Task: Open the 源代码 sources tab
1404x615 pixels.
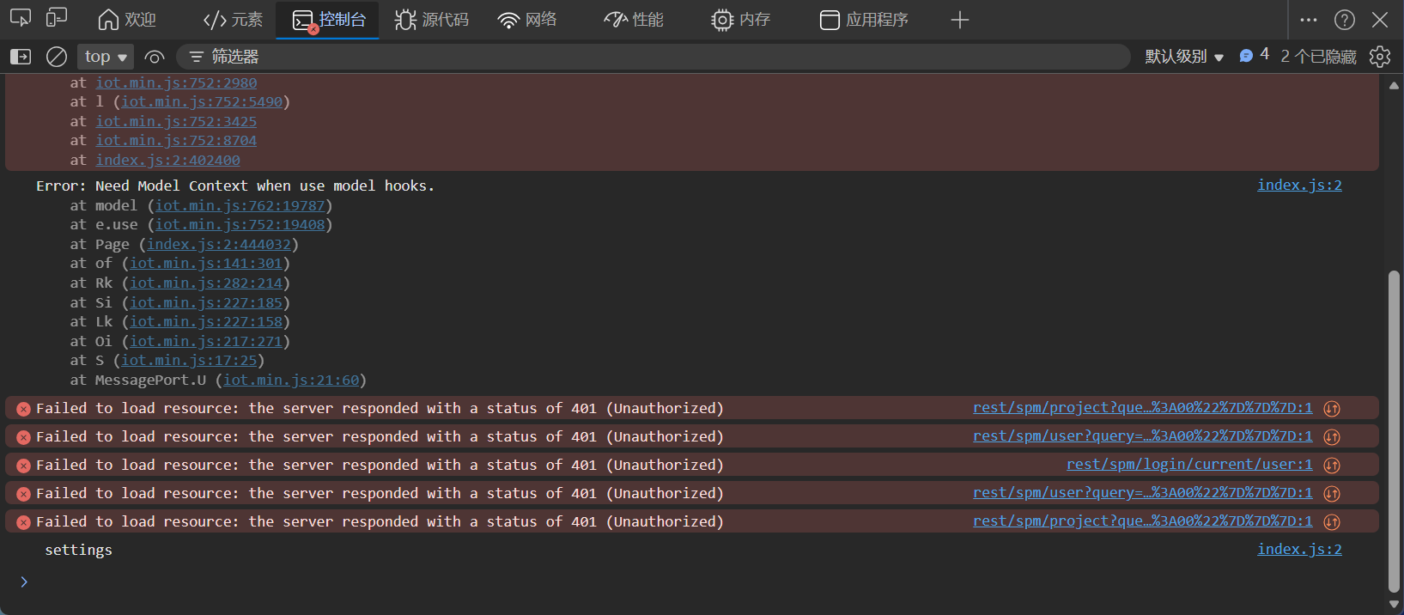Action: click(x=432, y=20)
